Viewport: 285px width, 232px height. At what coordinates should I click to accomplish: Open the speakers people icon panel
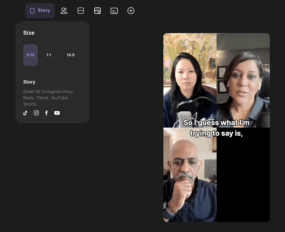point(64,11)
